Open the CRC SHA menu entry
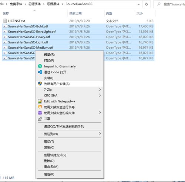Viewport: 185px width, 182px height. pos(69,95)
